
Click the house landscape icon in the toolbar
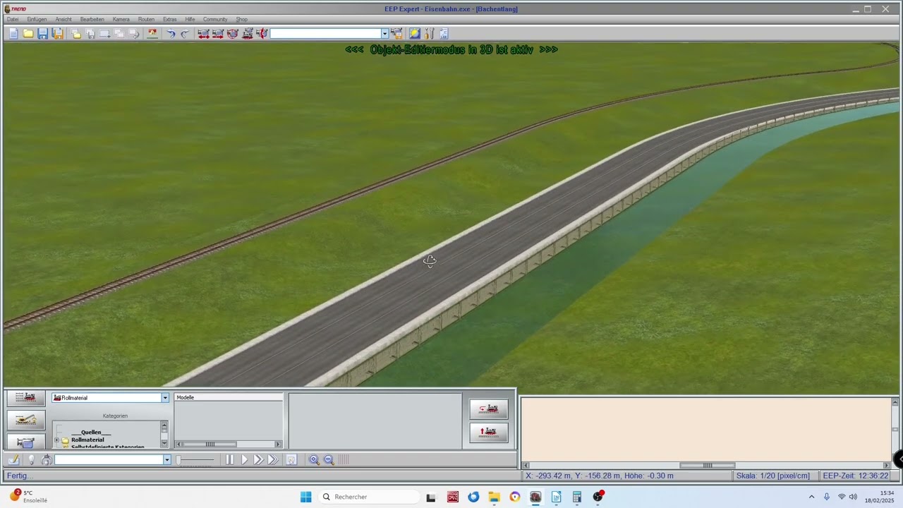(152, 33)
